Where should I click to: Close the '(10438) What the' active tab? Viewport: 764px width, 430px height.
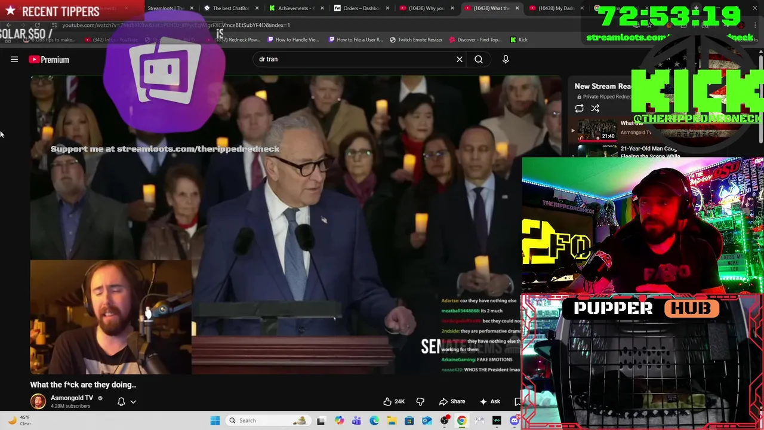[517, 8]
